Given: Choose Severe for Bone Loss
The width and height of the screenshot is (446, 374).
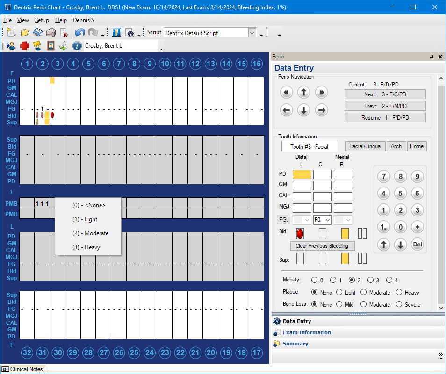Looking at the screenshot, I should 399,304.
